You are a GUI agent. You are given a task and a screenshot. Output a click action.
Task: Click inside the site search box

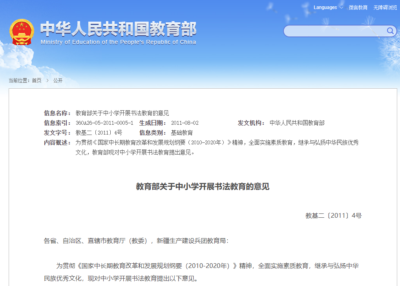click(x=334, y=31)
